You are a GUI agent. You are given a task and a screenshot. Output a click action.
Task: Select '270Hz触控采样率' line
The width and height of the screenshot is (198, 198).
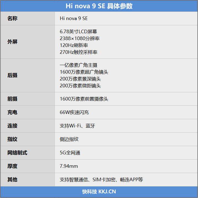click(78, 52)
